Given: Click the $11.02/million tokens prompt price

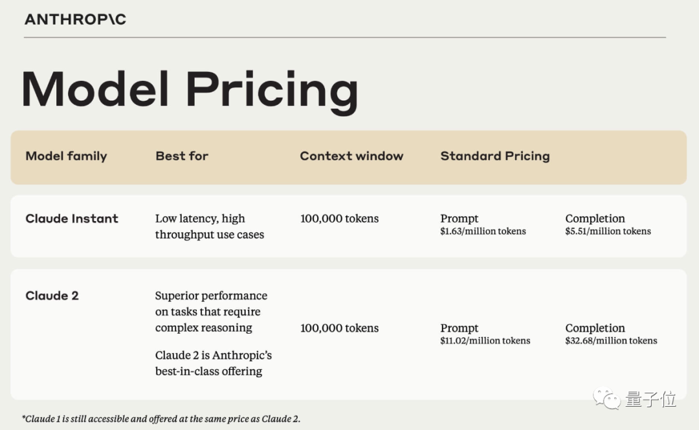Looking at the screenshot, I should 485,341.
